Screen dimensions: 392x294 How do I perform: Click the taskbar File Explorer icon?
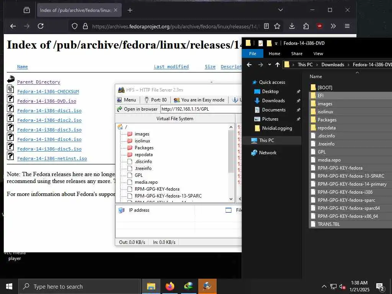[x=151, y=286]
